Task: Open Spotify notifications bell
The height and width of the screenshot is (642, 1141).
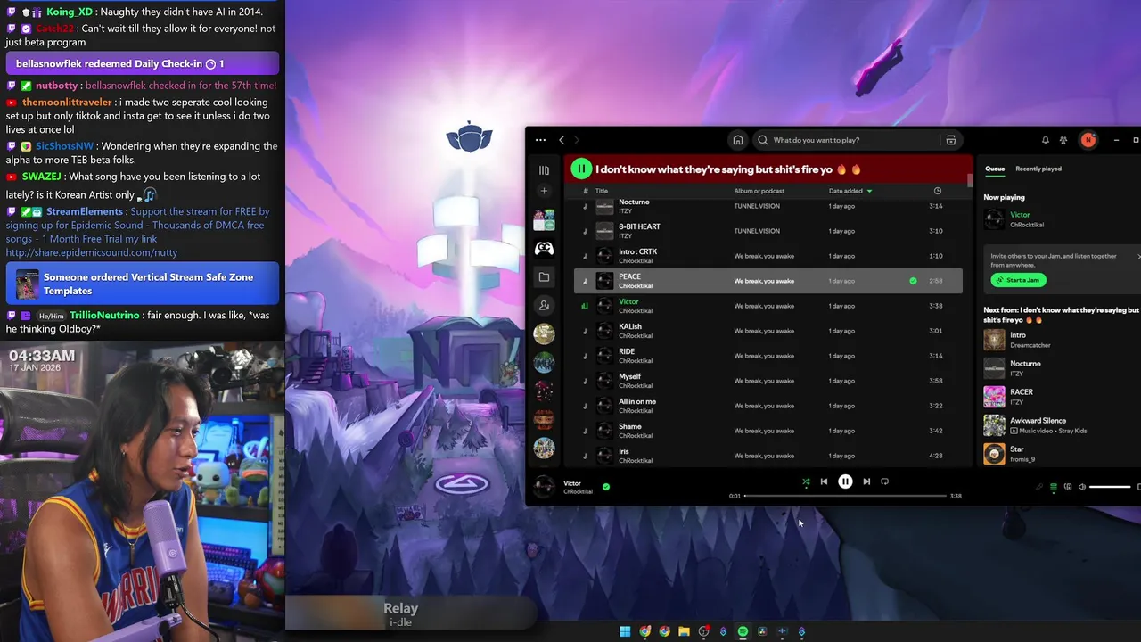Action: pos(1046,140)
